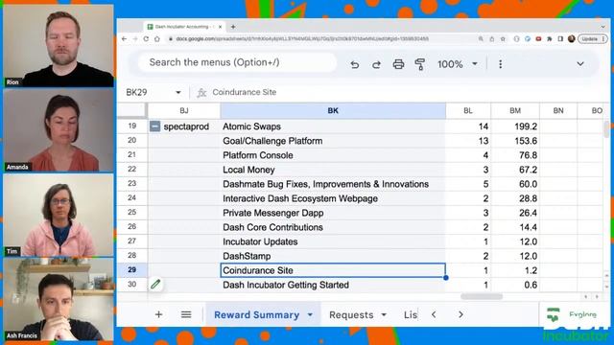
Task: Open the 100% zoom dropdown
Action: (x=458, y=64)
